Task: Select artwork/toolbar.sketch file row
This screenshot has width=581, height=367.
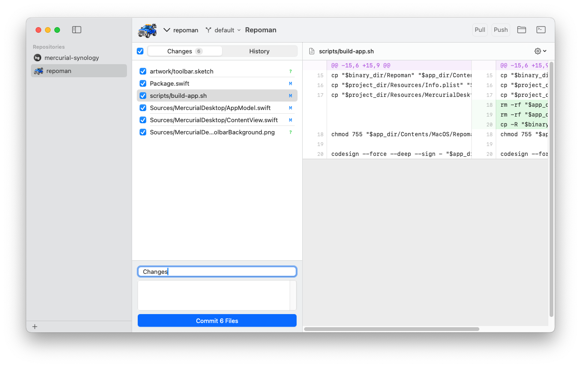Action: pyautogui.click(x=217, y=72)
